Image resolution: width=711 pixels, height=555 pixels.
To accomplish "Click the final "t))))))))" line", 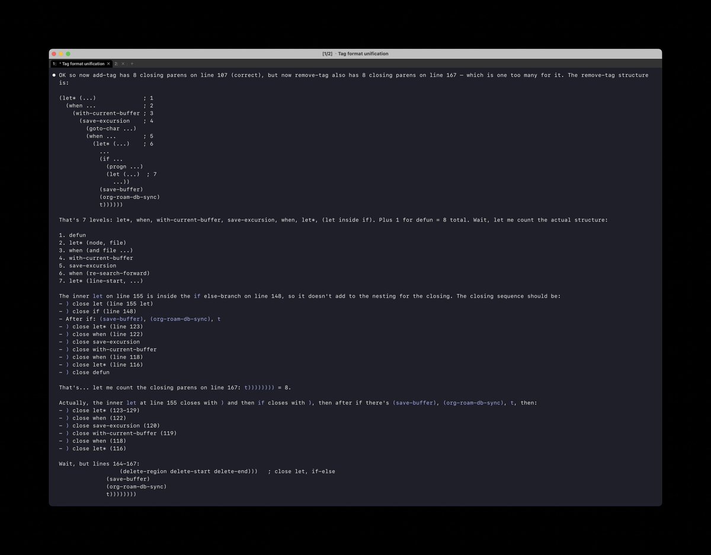I will [x=121, y=495].
